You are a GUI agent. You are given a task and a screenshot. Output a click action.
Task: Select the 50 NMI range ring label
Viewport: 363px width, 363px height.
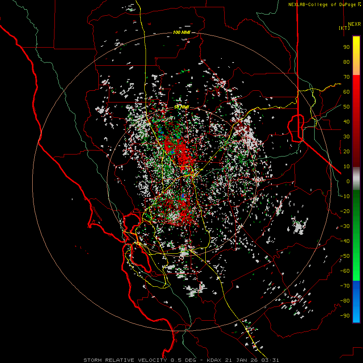click(x=181, y=107)
